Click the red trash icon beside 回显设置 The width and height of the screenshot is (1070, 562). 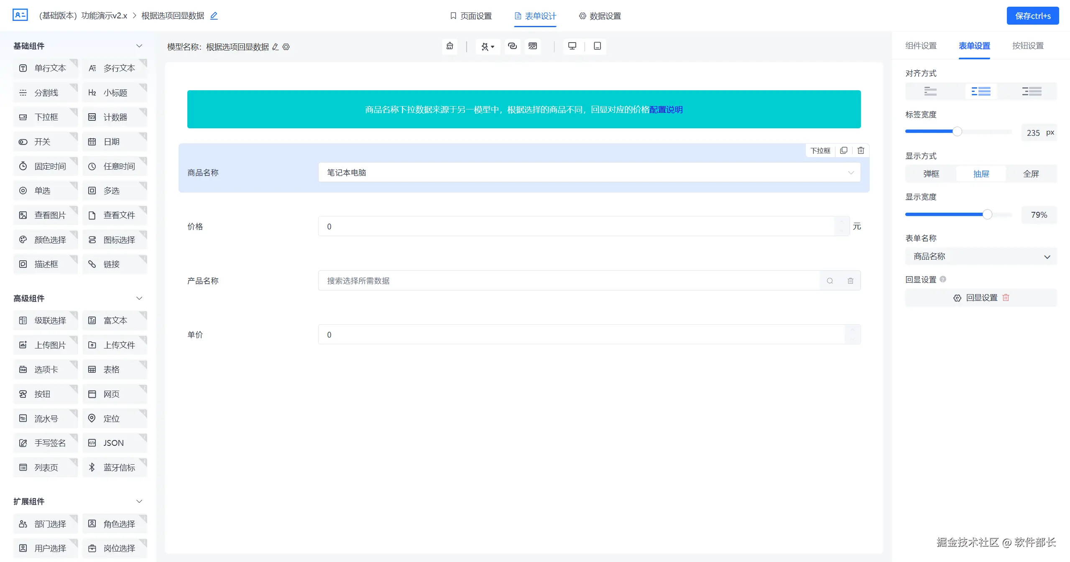(x=1006, y=298)
